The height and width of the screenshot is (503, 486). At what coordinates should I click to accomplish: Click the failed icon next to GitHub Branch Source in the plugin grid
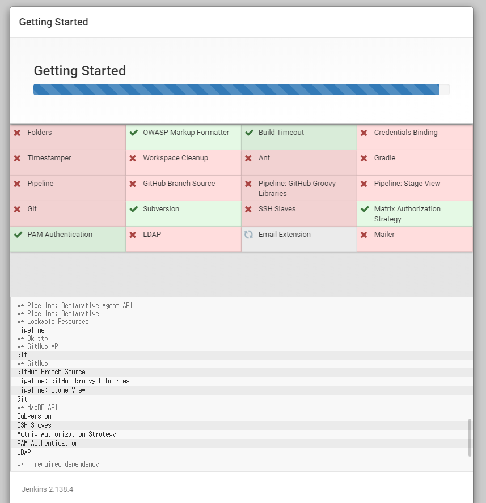click(133, 184)
